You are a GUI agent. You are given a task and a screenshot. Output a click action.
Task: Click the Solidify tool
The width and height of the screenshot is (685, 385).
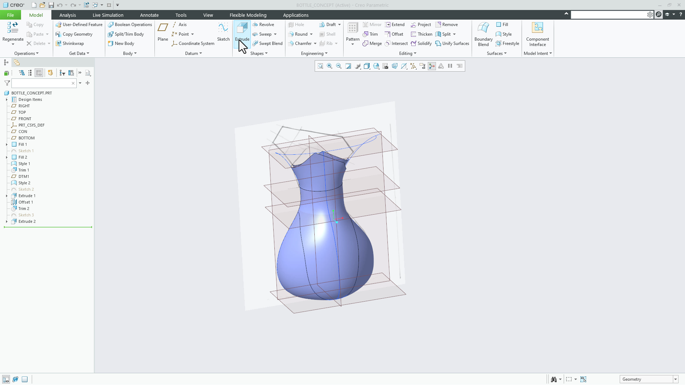(x=421, y=43)
